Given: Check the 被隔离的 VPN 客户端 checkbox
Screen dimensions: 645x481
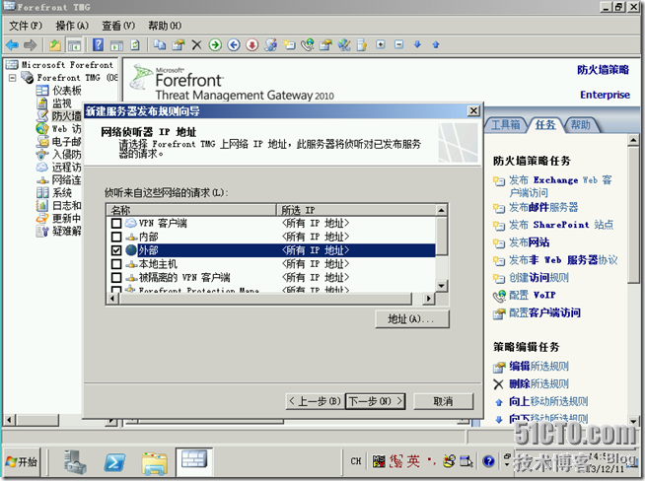Looking at the screenshot, I should pos(116,277).
